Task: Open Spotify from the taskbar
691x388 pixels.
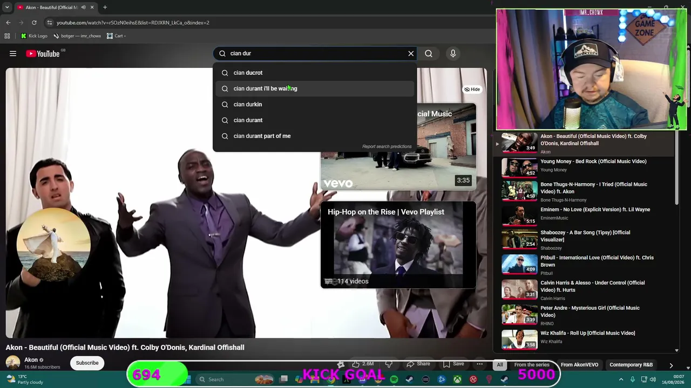Action: 394,379
